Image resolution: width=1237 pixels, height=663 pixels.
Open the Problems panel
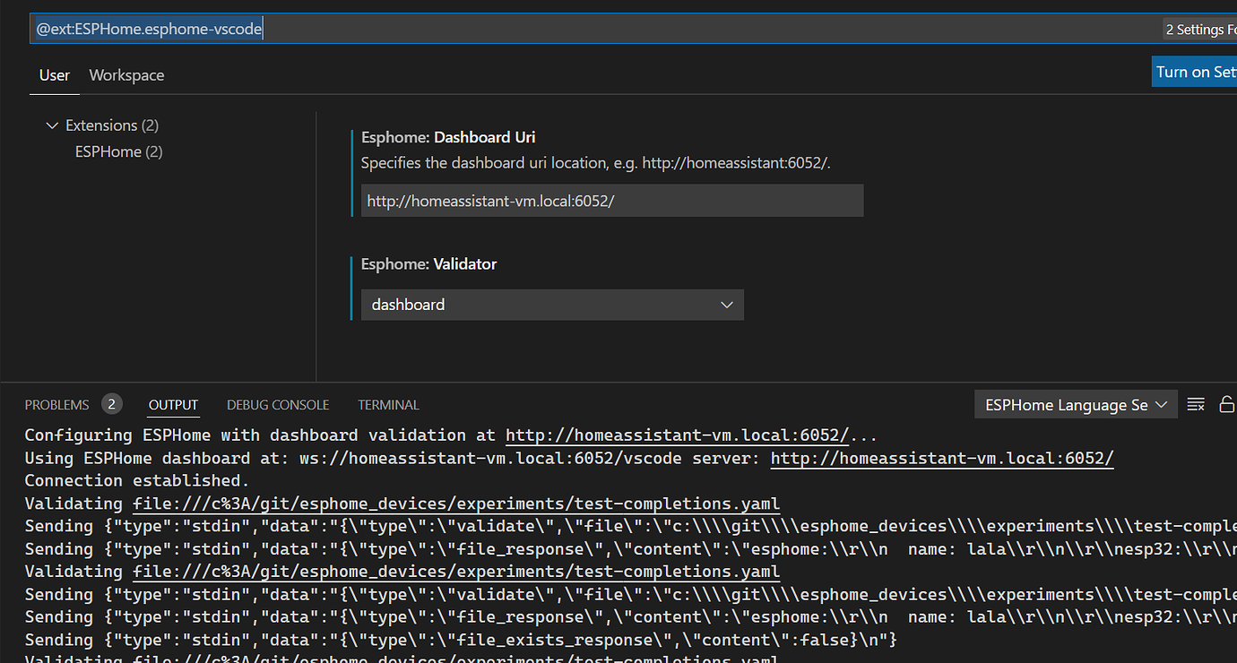56,404
